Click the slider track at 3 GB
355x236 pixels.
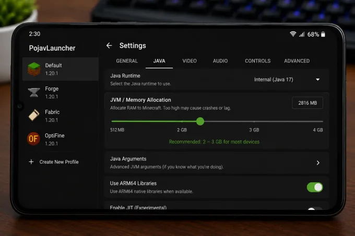pos(254,121)
